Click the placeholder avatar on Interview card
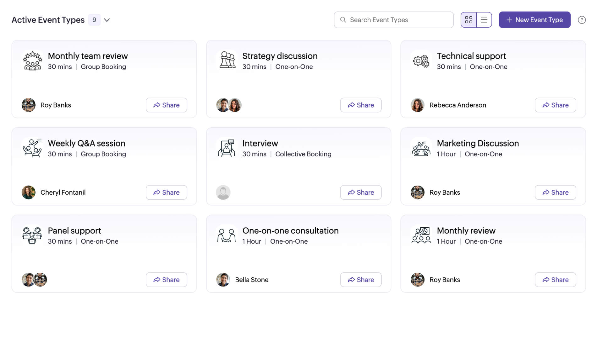The image size is (597, 359). pyautogui.click(x=223, y=193)
